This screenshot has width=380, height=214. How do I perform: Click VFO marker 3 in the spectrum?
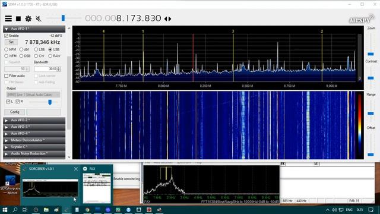coord(233,32)
